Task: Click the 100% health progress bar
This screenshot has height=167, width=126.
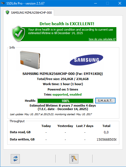Action: coord(65,101)
